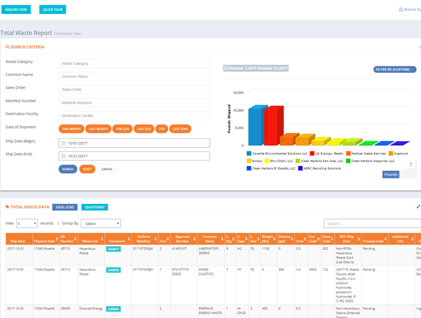This screenshot has height=318, width=421.
Task: Toggle the Ingenium legend swatch
Action: (x=391, y=153)
